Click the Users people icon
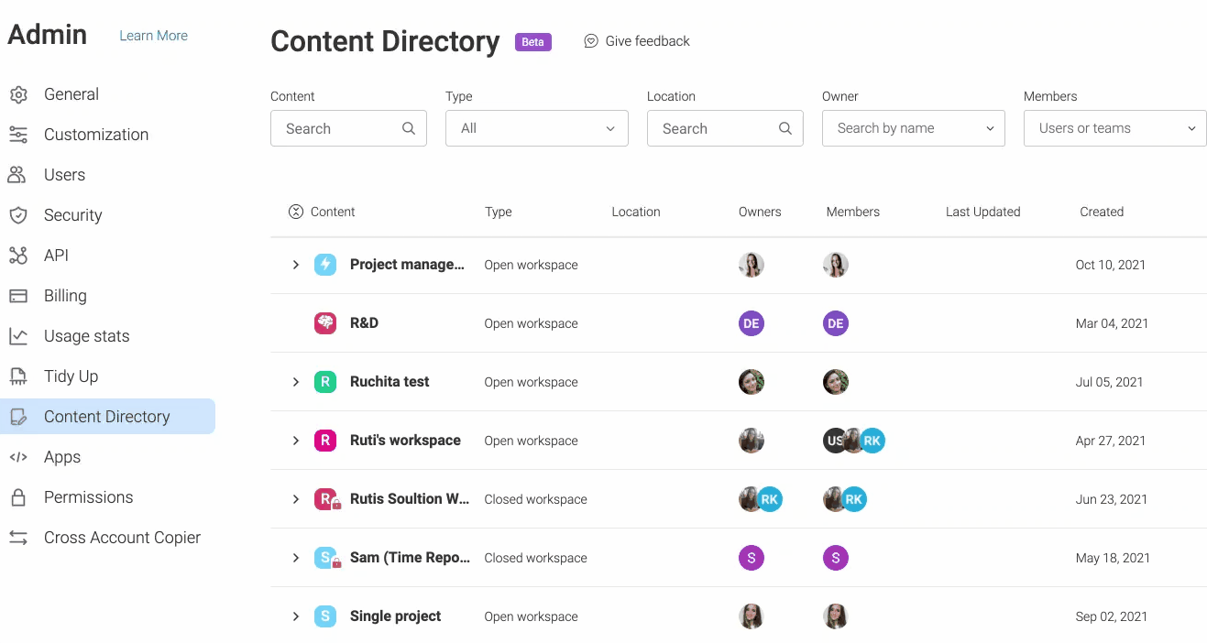Viewport: 1207px width, 643px height. (17, 175)
